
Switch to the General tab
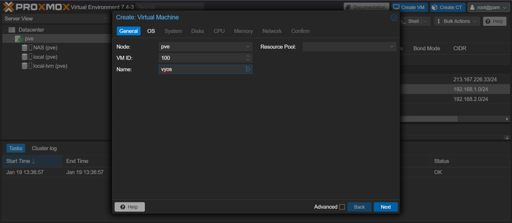tap(128, 31)
